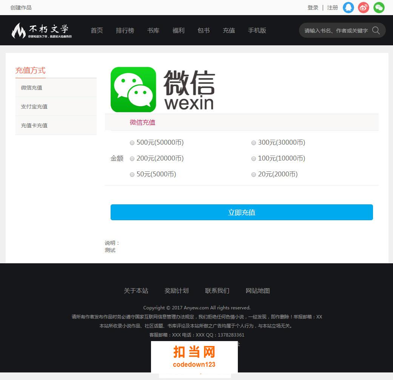Screen dimensions: 393x380
Task: Open the 排行榜 nav item
Action: 125,30
